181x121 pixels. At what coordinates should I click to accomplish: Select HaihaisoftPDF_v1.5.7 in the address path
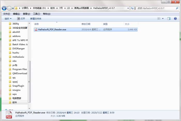click(x=104, y=8)
